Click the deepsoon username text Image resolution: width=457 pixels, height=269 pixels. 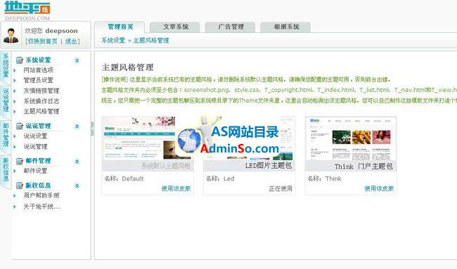coord(61,31)
